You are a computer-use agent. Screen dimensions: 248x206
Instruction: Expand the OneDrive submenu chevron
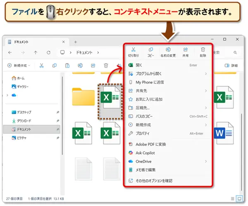206,161
